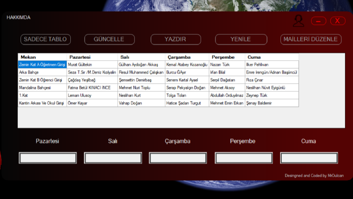Select the Hatice Şadan Turgut cell

187,103
